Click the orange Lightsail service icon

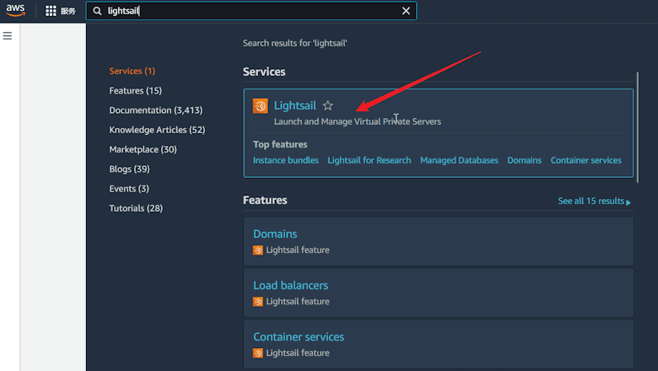point(260,105)
